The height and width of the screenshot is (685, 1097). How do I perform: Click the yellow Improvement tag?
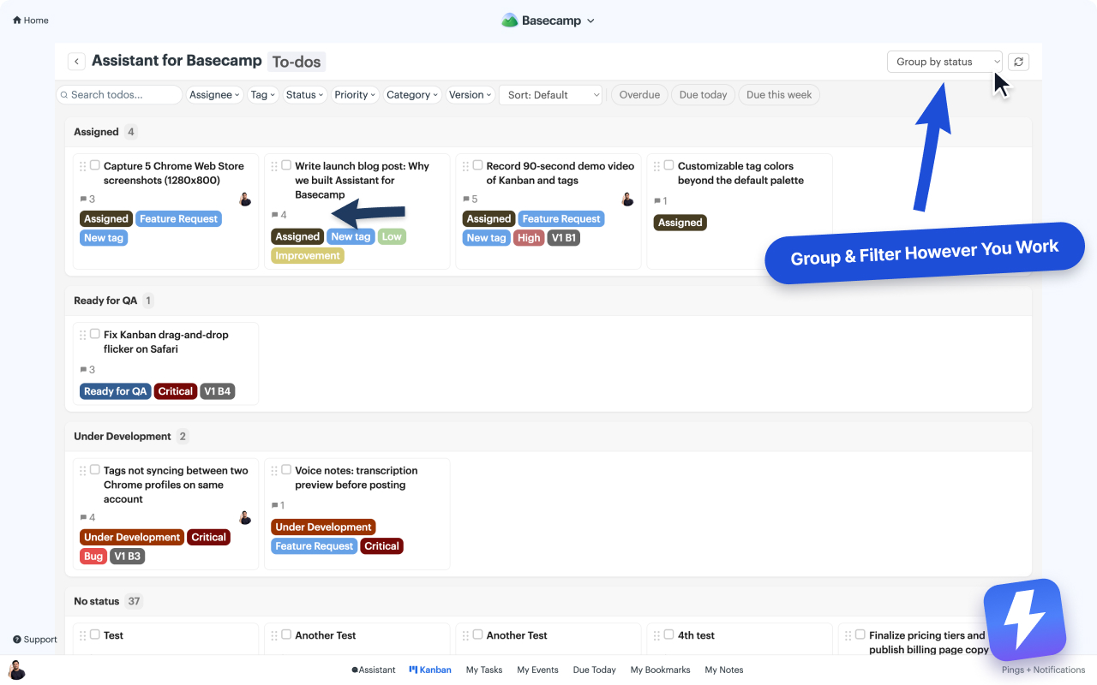pyautogui.click(x=308, y=255)
